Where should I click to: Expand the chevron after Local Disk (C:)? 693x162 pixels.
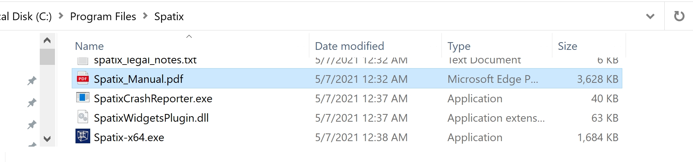[x=61, y=16]
